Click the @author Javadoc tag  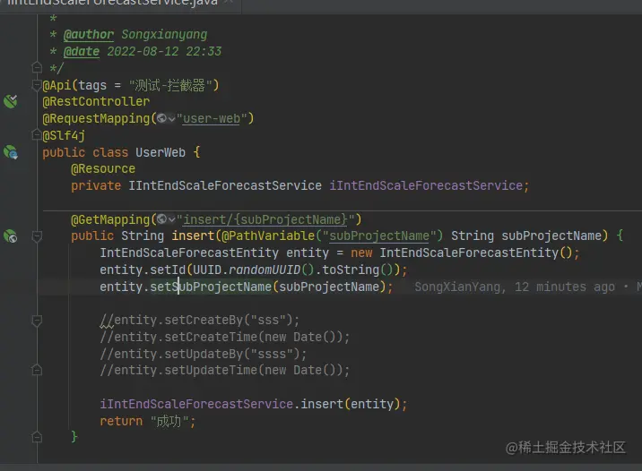[89, 34]
